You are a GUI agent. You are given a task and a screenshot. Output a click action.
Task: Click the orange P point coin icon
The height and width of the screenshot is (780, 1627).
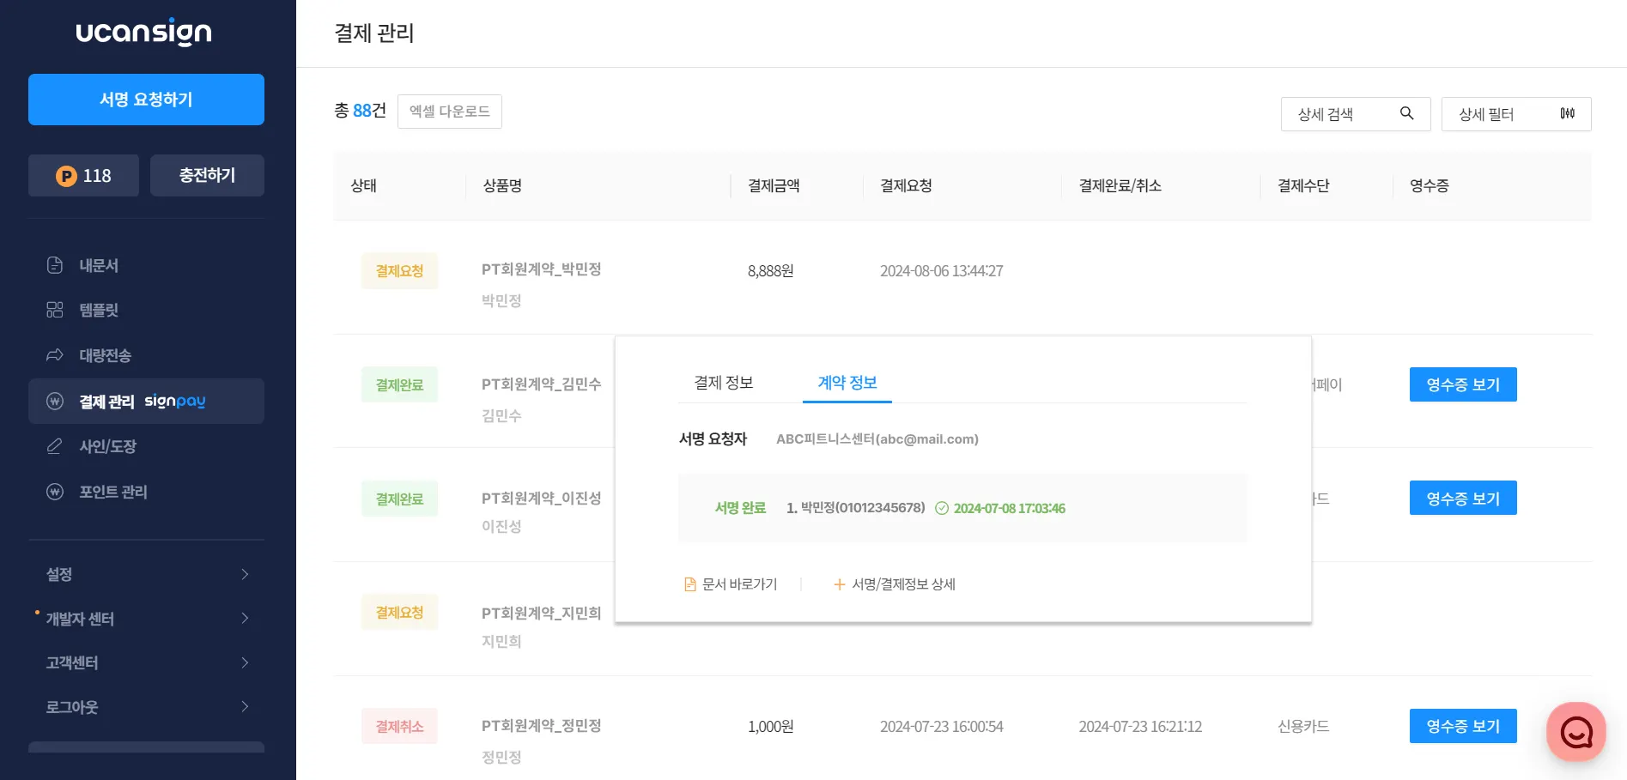[66, 176]
